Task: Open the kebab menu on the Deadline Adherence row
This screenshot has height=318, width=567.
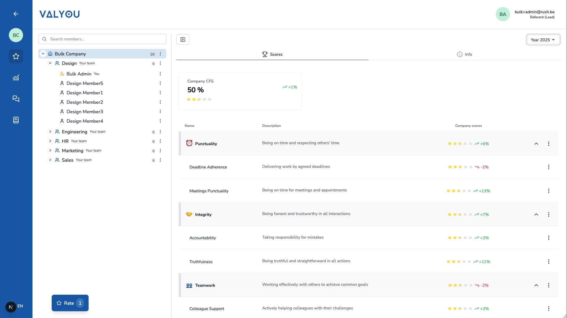Action: (549, 167)
